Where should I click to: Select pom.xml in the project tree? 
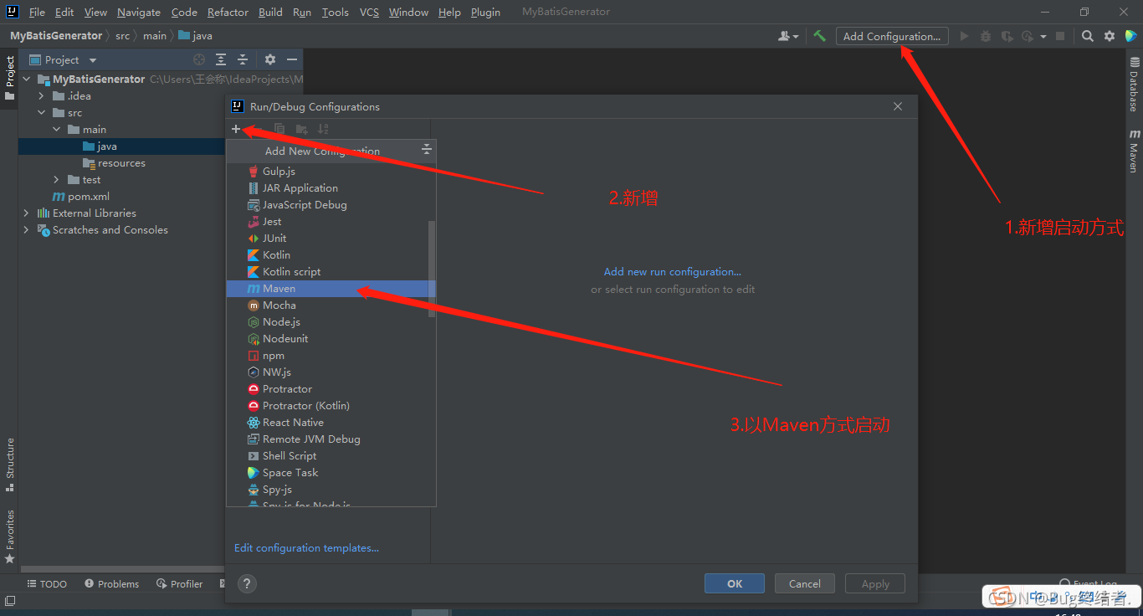click(x=89, y=197)
